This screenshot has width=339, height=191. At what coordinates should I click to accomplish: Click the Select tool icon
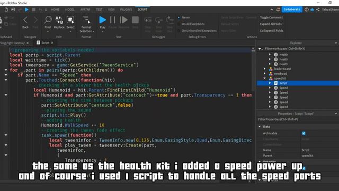pyautogui.click(x=70, y=20)
